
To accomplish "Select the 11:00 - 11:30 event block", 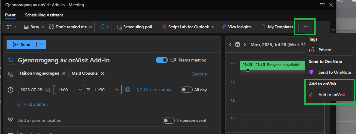I will coord(273,65).
